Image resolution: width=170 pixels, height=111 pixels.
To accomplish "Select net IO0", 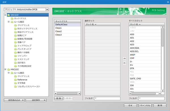I will [x=145, y=85].
